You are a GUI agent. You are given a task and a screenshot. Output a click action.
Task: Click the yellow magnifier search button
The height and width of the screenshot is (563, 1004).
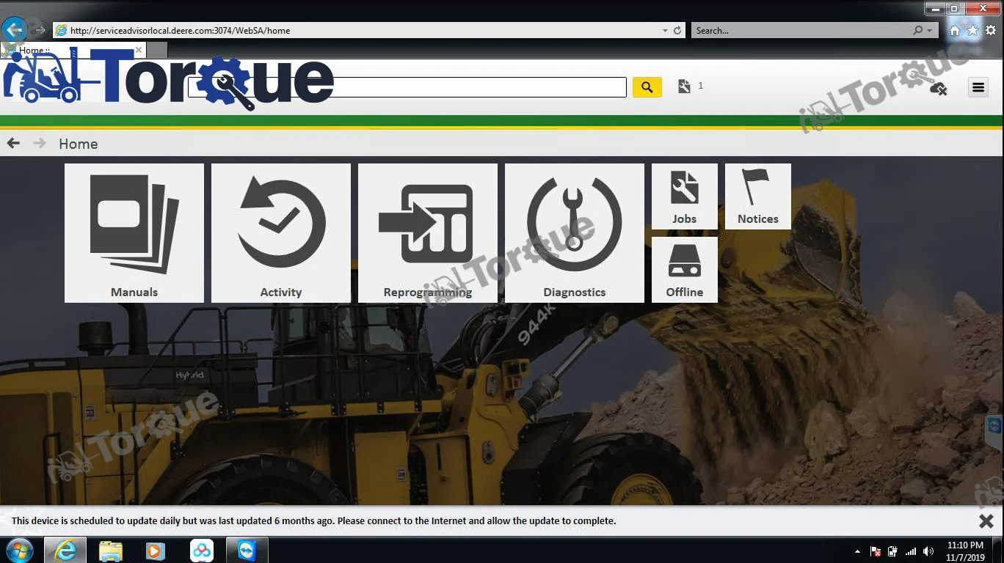pyautogui.click(x=647, y=87)
